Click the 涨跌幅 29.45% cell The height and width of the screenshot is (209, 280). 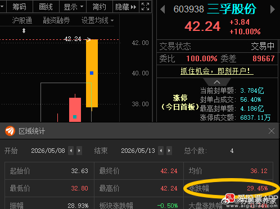(228, 188)
